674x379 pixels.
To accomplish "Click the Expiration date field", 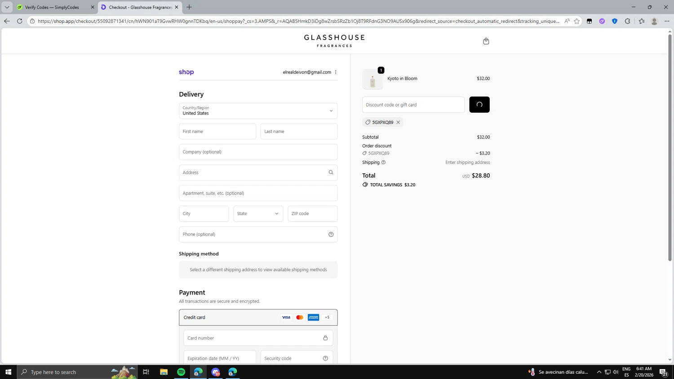I will (x=220, y=358).
